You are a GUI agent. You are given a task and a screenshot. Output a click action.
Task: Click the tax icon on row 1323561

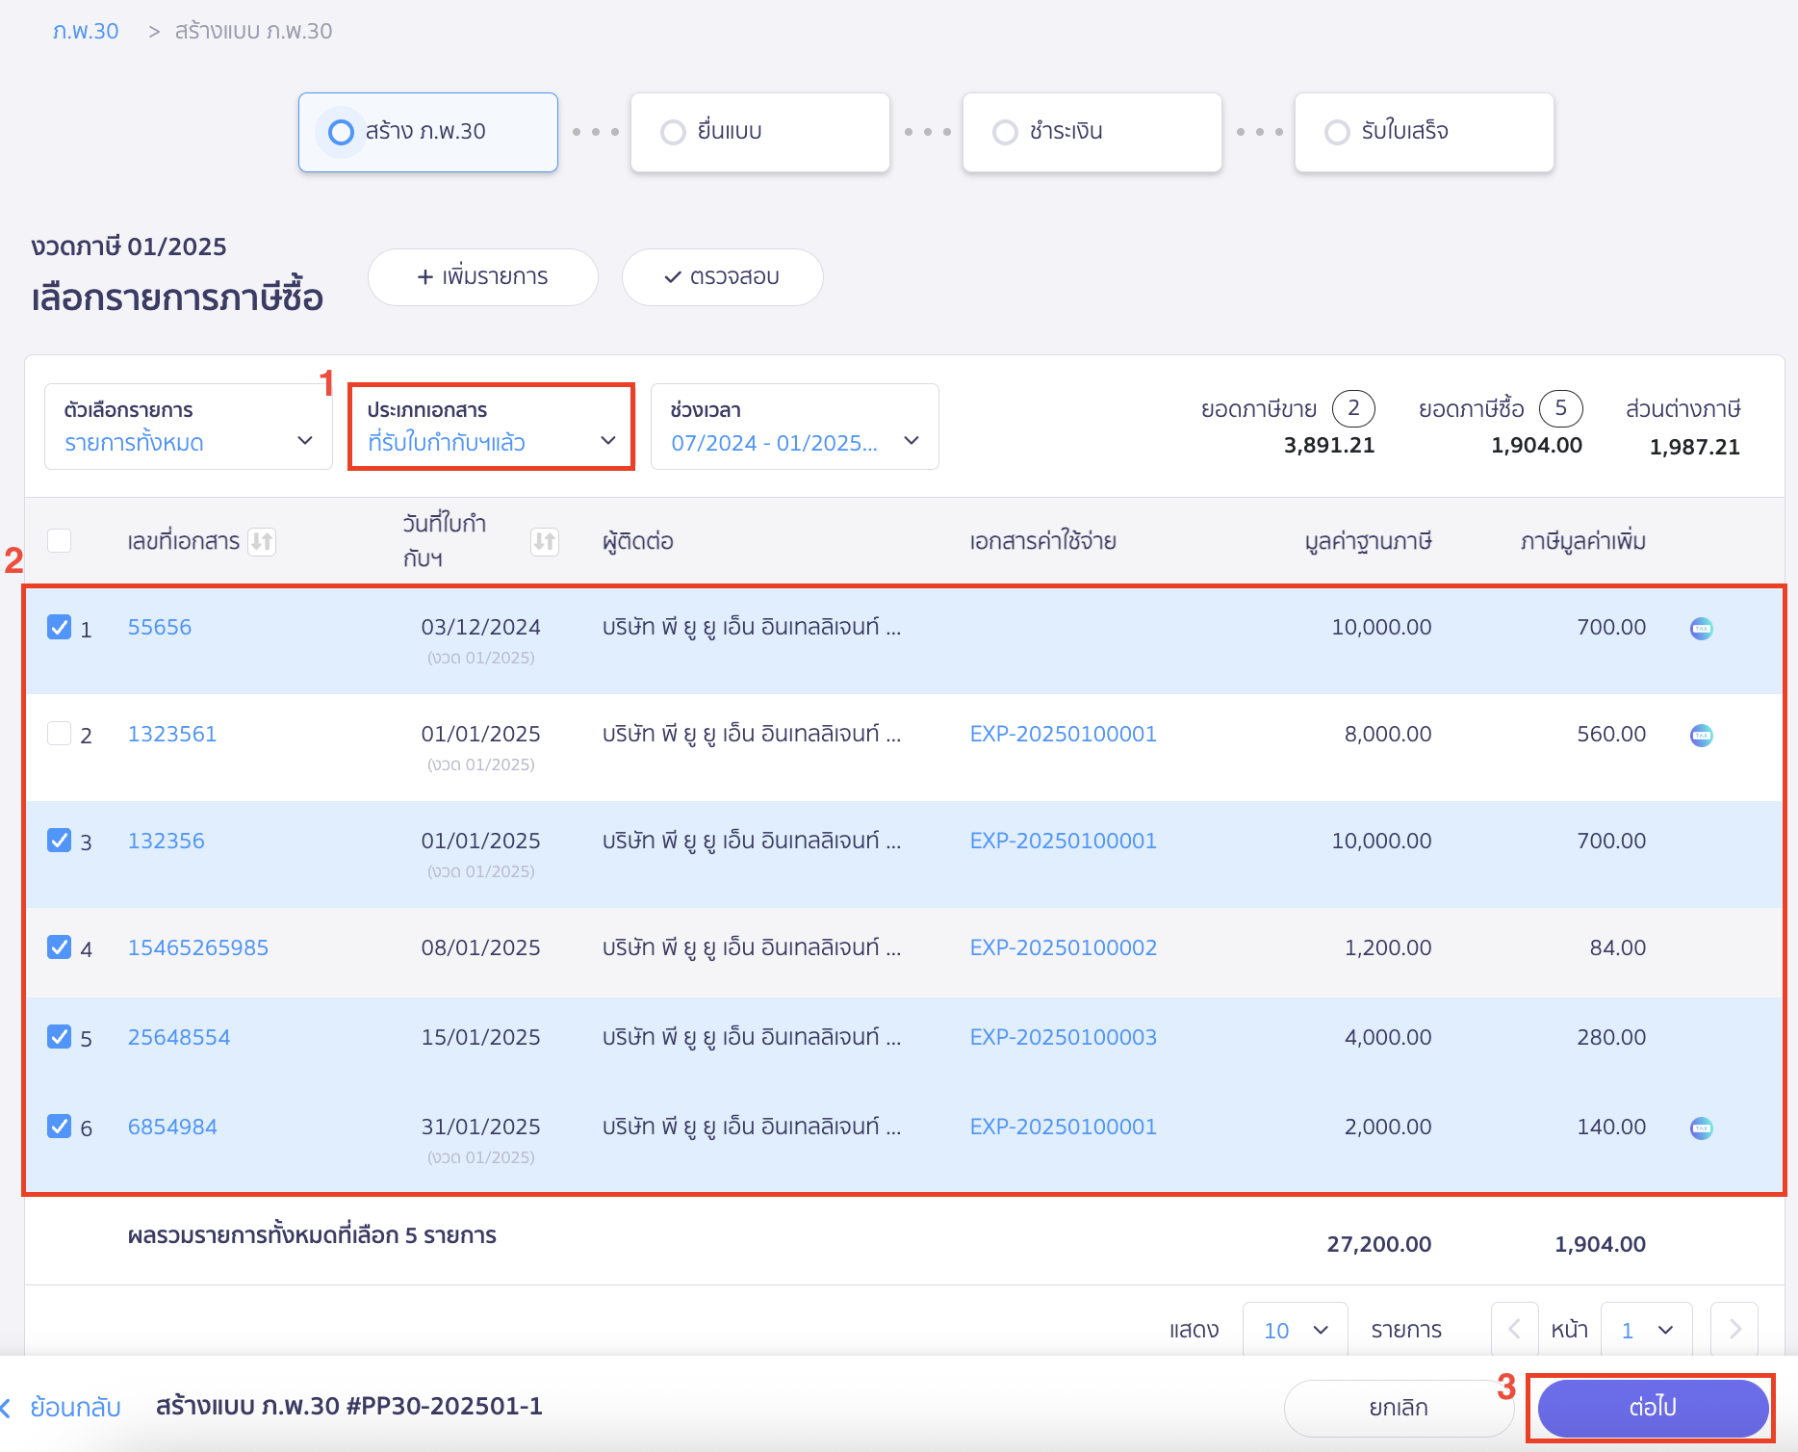[1701, 736]
